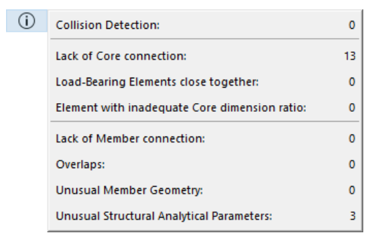Click the separator line above Lack of Member connection
The image size is (370, 241).
205,121
